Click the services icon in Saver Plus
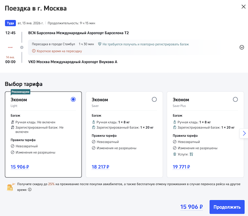248x216 pixels. coord(174,154)
